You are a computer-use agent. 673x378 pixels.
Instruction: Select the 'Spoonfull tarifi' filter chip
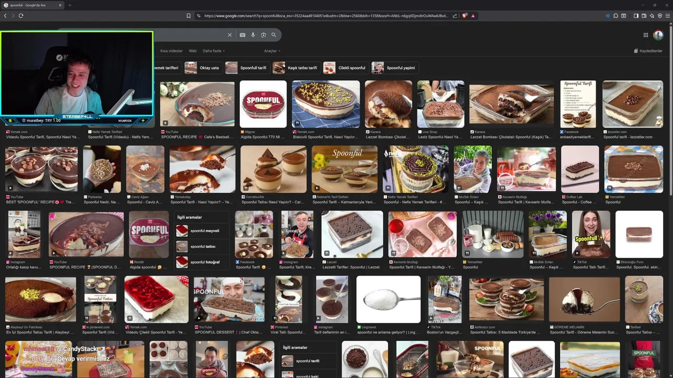pyautogui.click(x=247, y=68)
